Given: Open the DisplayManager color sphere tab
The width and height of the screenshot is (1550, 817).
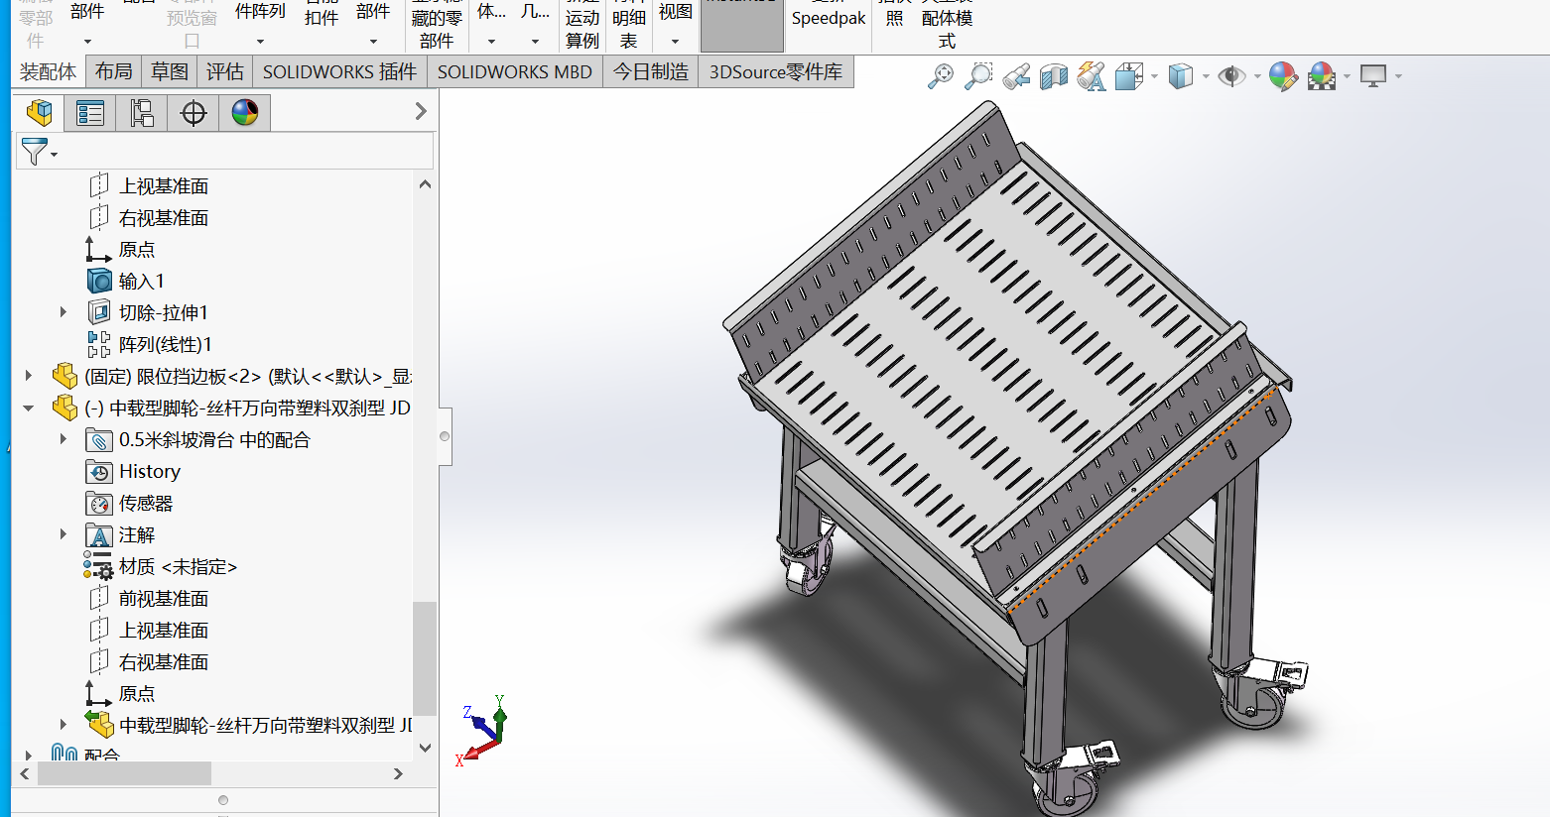Looking at the screenshot, I should pos(245,113).
